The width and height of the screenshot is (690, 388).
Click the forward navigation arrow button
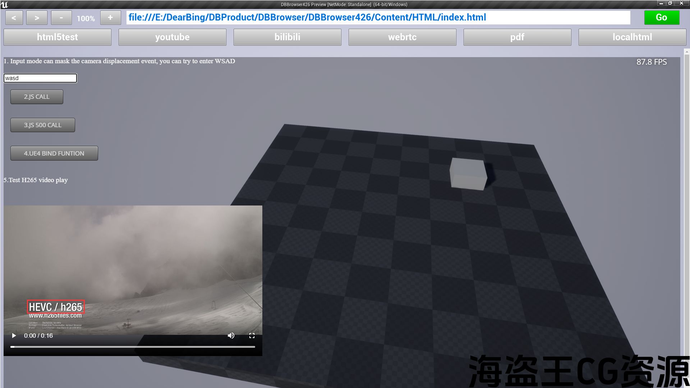click(37, 18)
